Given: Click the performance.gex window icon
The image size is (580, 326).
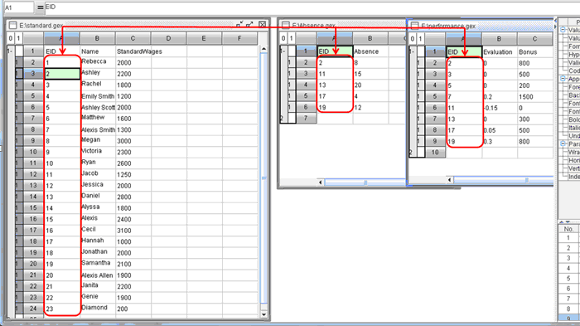Looking at the screenshot, I should 414,26.
